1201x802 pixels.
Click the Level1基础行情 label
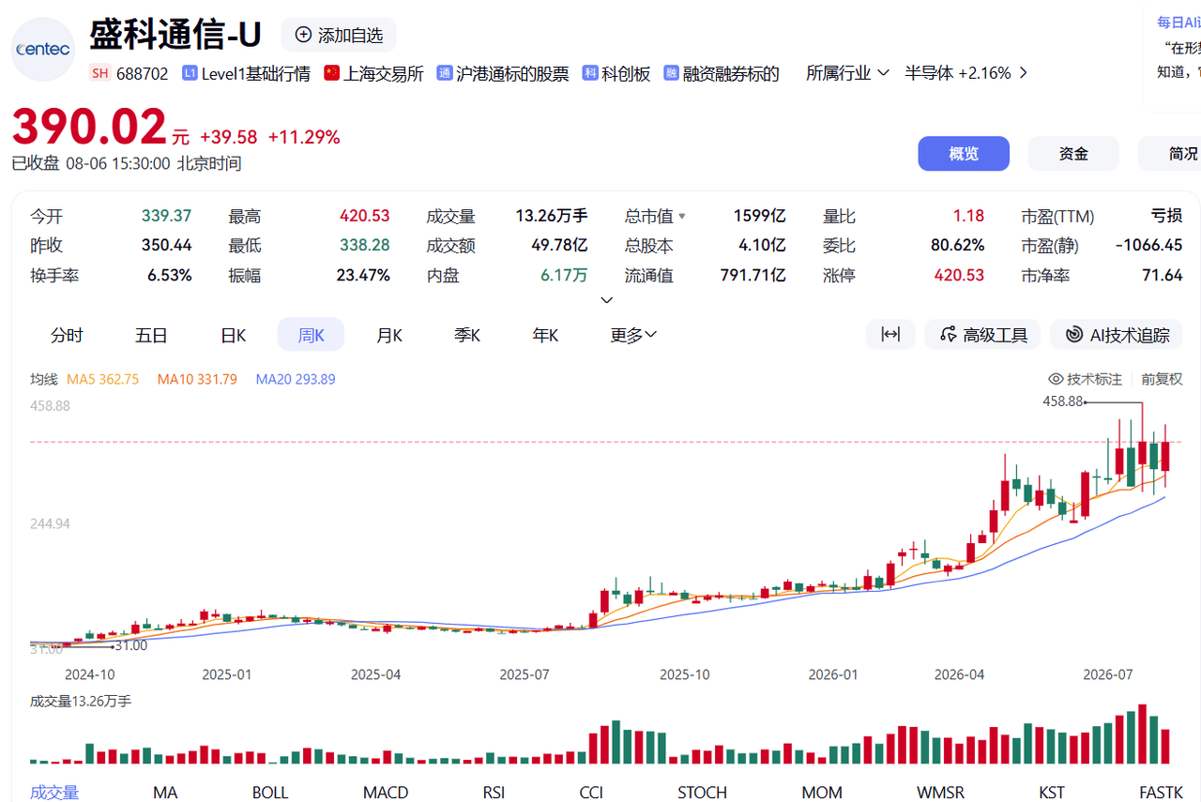click(255, 73)
